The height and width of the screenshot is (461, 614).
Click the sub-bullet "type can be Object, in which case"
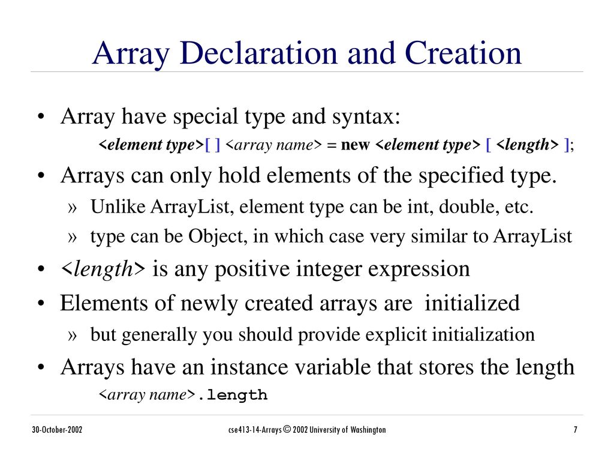(331, 237)
